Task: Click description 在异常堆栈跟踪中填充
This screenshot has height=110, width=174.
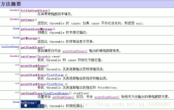Action: [x=55, y=14]
